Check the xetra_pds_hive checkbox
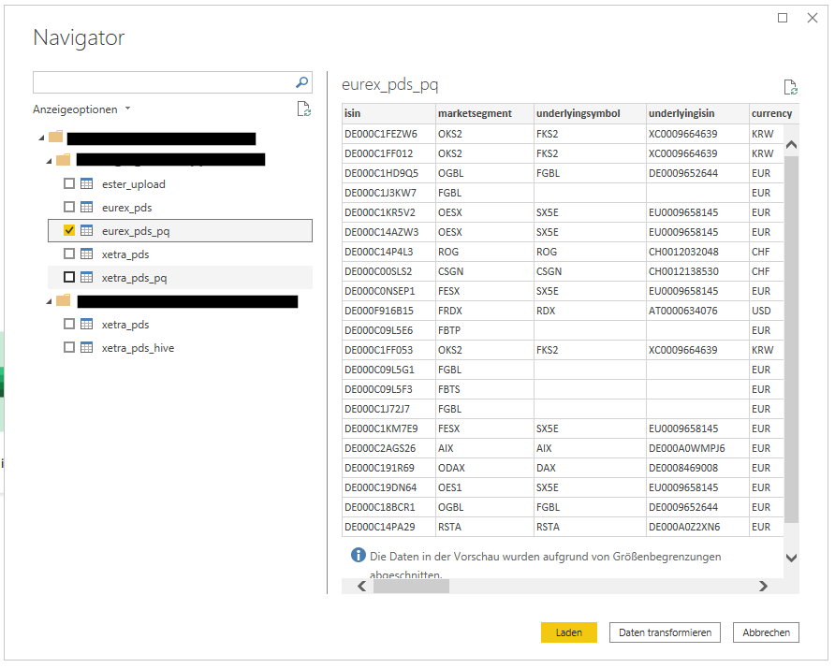The width and height of the screenshot is (835, 668). point(69,347)
